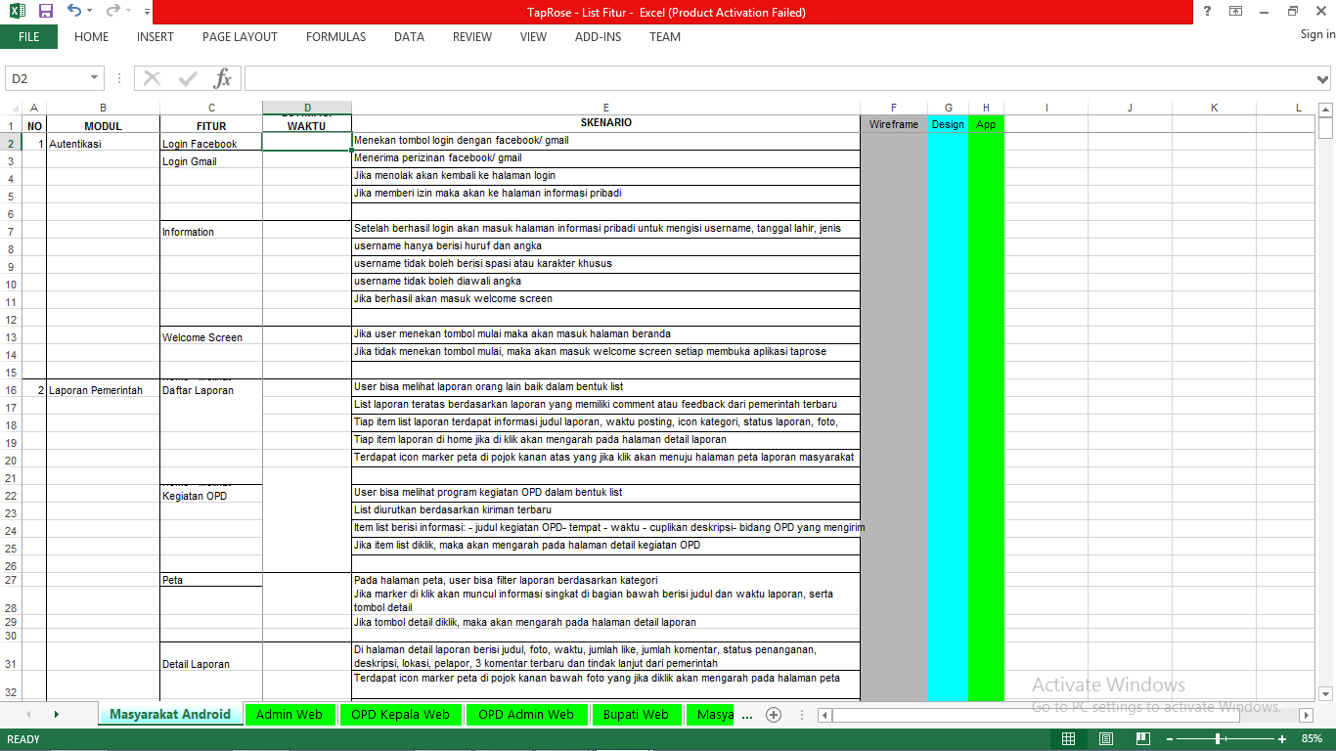The width and height of the screenshot is (1336, 751).
Task: Switch to the INSERT ribbon tab
Action: point(156,37)
